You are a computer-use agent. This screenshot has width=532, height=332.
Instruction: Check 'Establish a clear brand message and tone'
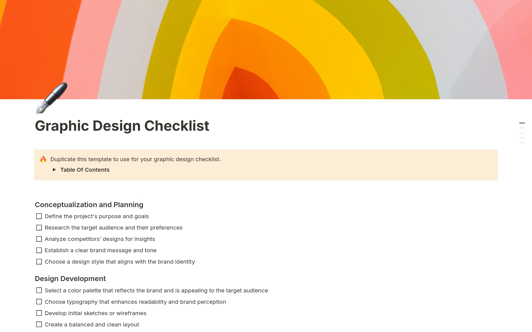click(39, 250)
